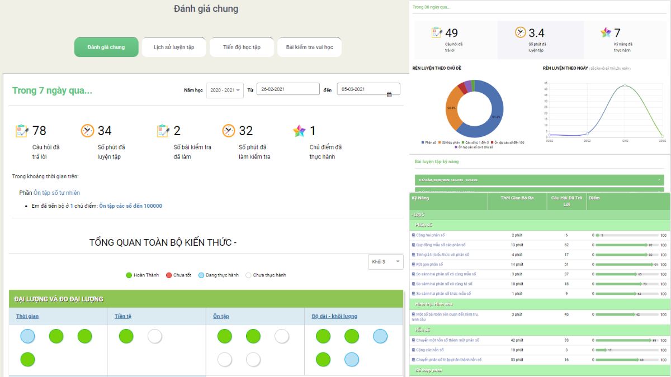Click the star icon beside Chủ điểm đã thực hành

[299, 131]
